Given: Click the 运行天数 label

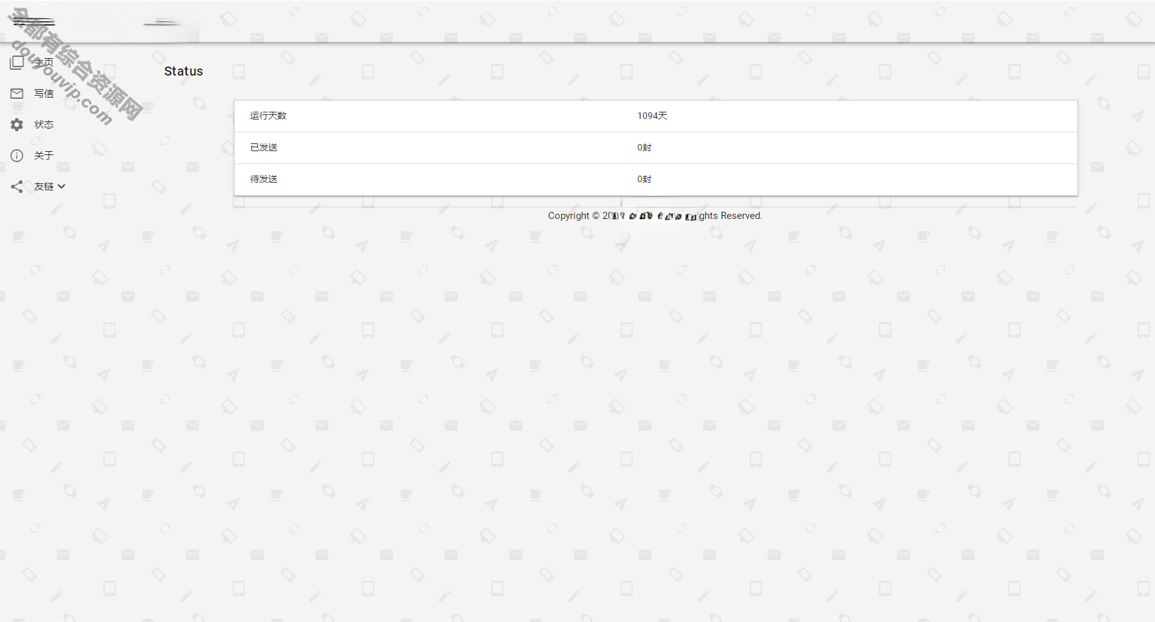Looking at the screenshot, I should [268, 116].
